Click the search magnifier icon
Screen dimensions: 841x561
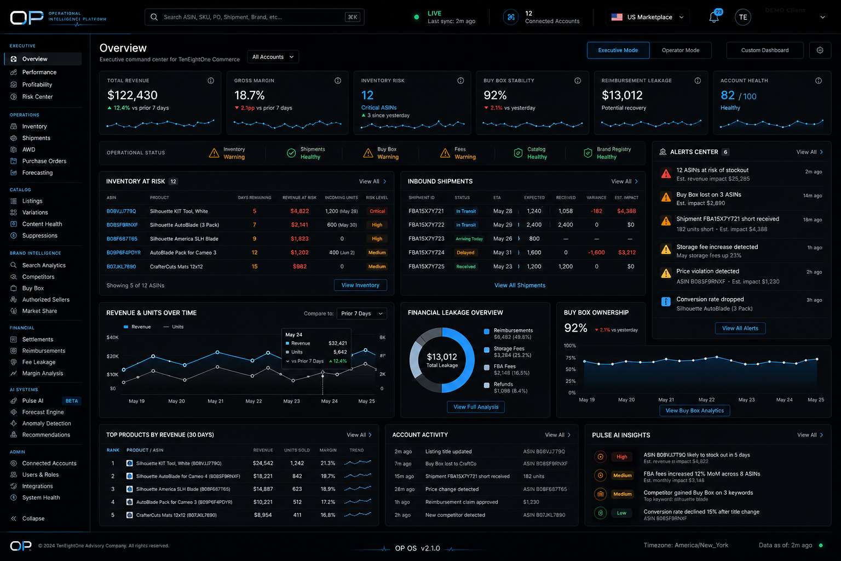pyautogui.click(x=154, y=17)
